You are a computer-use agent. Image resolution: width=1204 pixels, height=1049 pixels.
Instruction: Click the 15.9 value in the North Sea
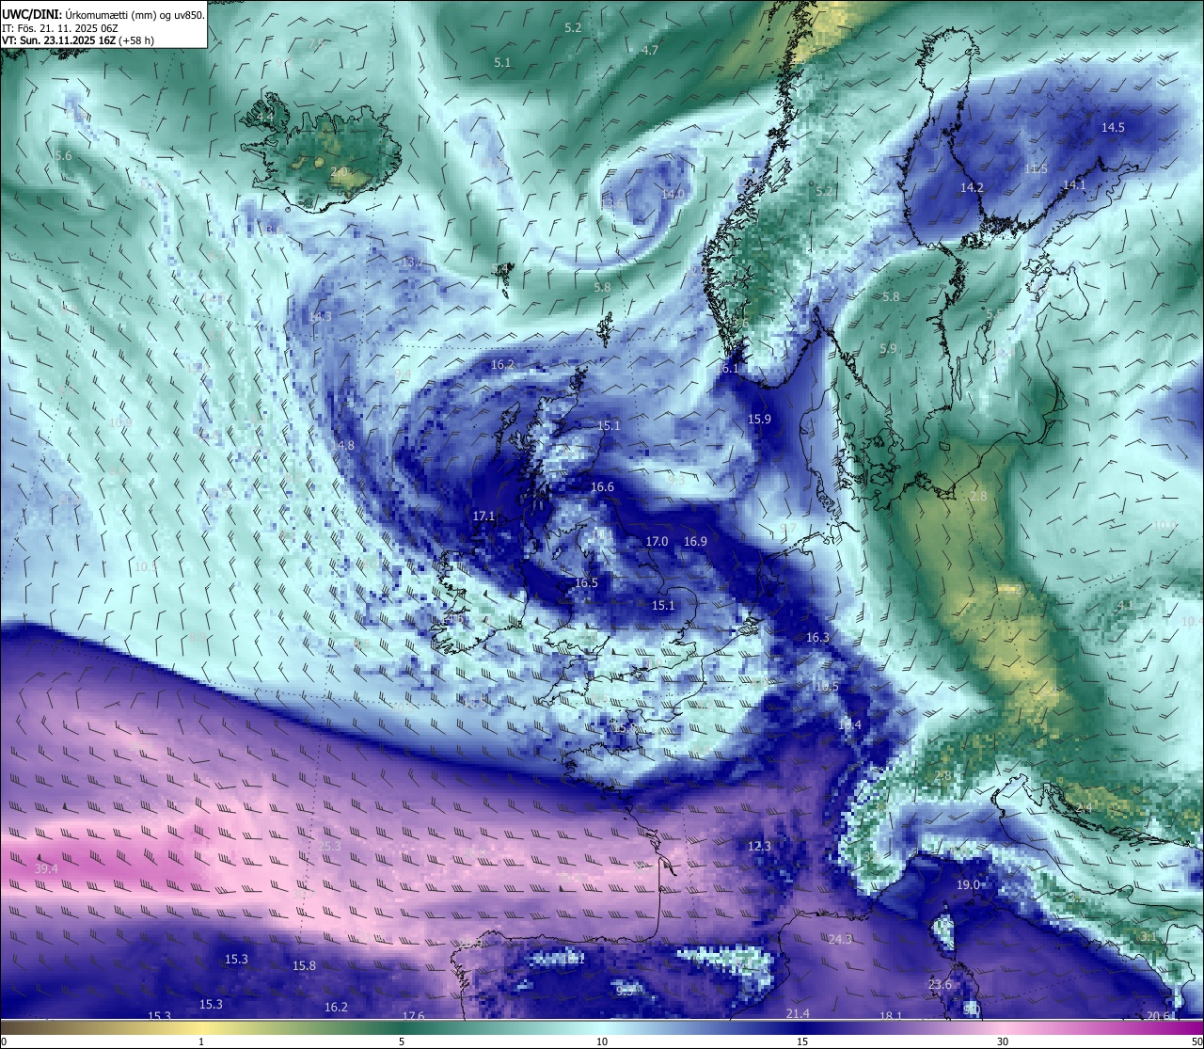(x=759, y=420)
